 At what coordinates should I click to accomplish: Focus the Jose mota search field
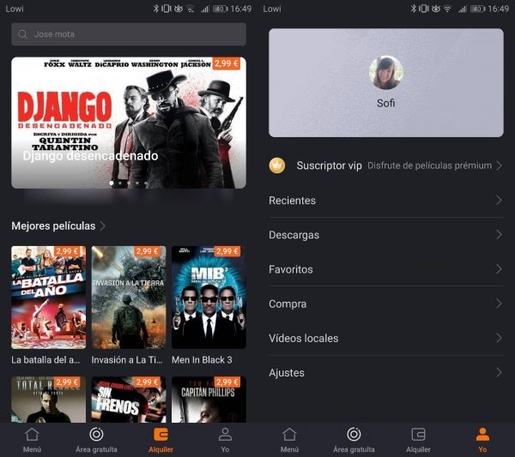tap(129, 34)
